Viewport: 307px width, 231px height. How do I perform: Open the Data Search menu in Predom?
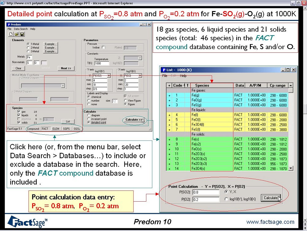pyautogui.click(x=21, y=29)
